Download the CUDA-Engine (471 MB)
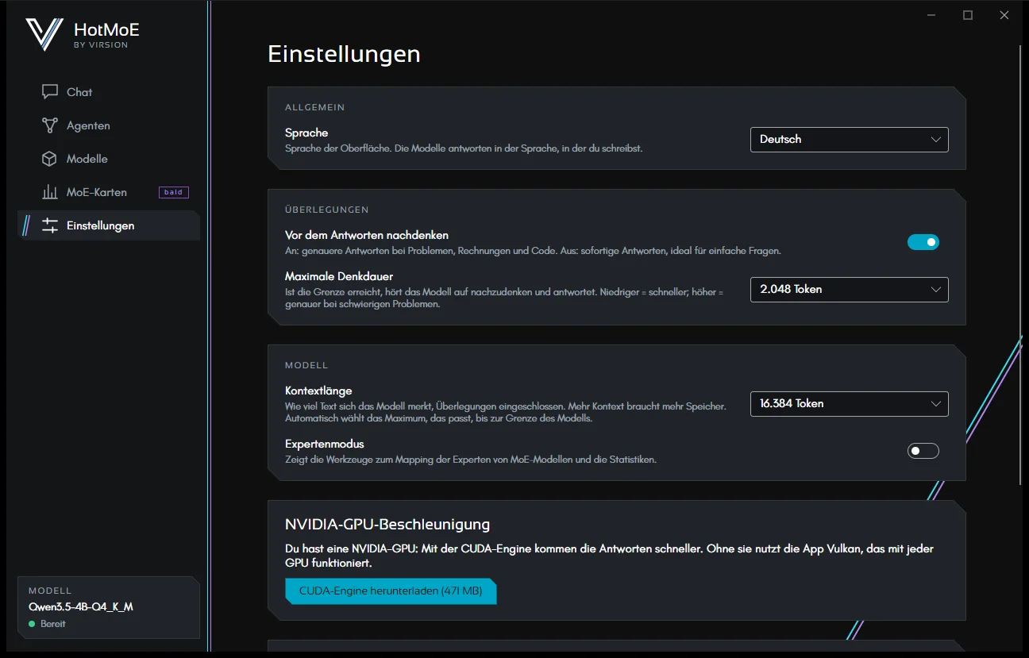The image size is (1029, 658). coord(391,591)
